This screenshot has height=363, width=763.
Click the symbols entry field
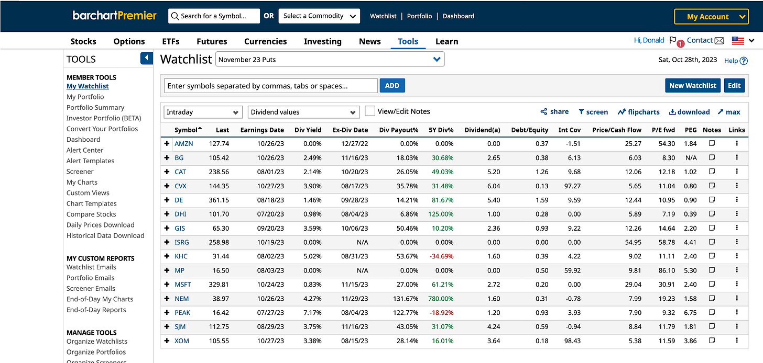[271, 86]
